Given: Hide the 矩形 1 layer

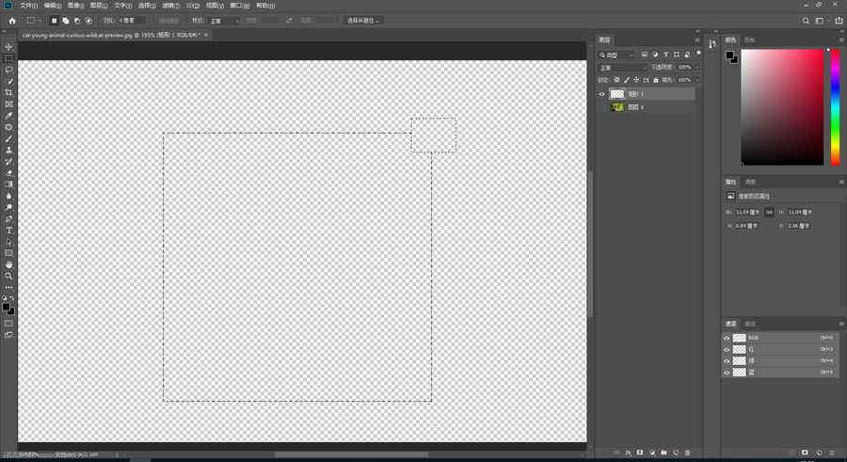Looking at the screenshot, I should pyautogui.click(x=602, y=94).
